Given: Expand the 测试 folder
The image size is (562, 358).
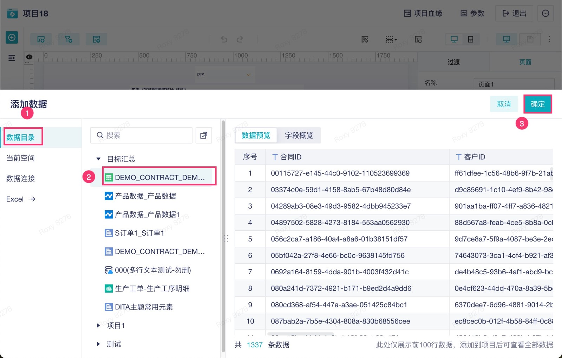Looking at the screenshot, I should pos(98,344).
